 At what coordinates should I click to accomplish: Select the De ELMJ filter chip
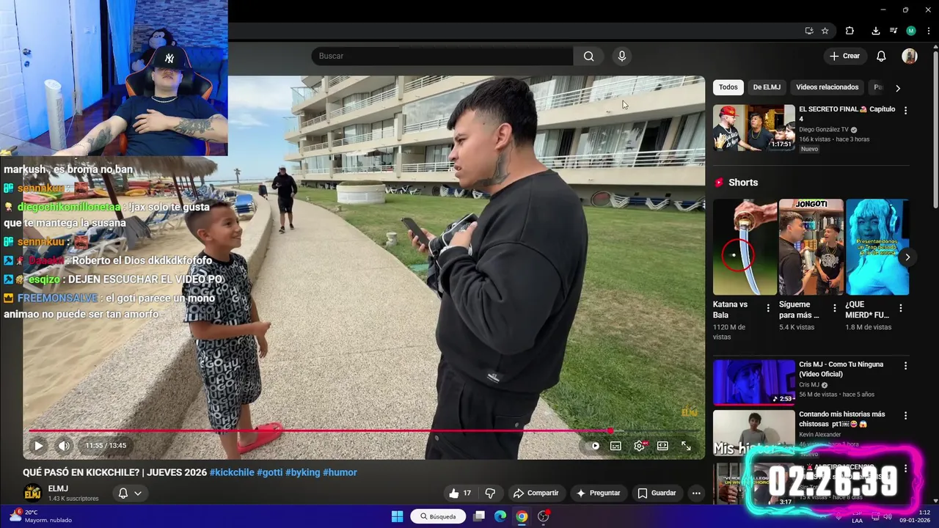[767, 87]
